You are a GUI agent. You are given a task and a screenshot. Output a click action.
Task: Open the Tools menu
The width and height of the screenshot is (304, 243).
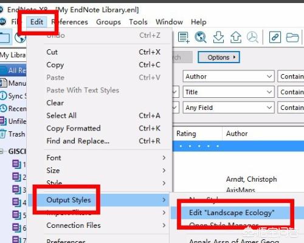[x=138, y=22]
